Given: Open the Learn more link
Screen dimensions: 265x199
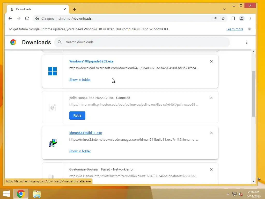Looking at the screenshot, I should point(235,29).
